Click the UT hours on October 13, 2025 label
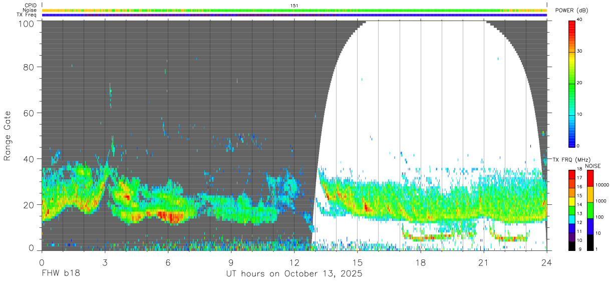 coord(294,274)
